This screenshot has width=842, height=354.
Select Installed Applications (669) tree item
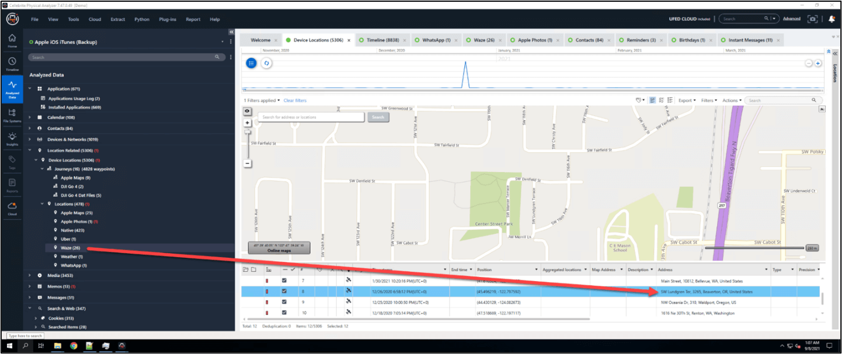tap(75, 107)
